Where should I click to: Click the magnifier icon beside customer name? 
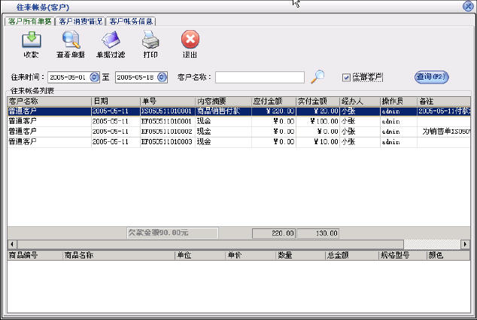click(318, 76)
